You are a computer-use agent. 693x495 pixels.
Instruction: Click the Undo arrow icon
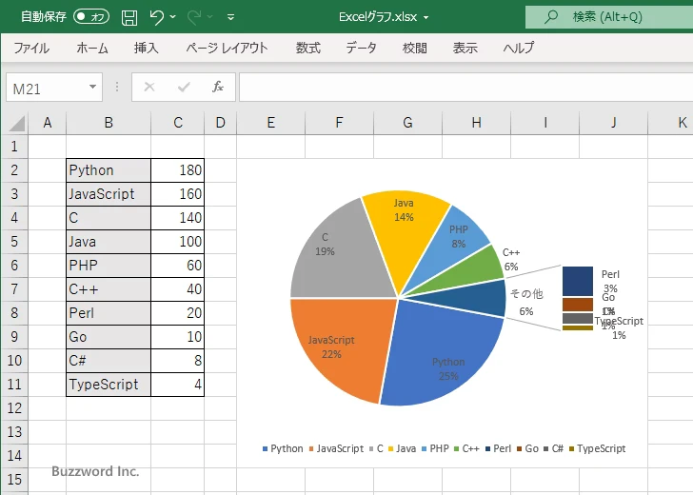point(157,17)
